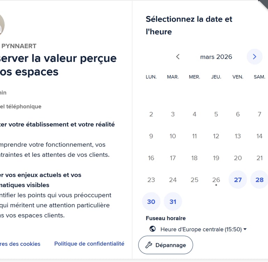This screenshot has width=268, height=262.
Task: Click date 18 in calendar
Action: 194,158
